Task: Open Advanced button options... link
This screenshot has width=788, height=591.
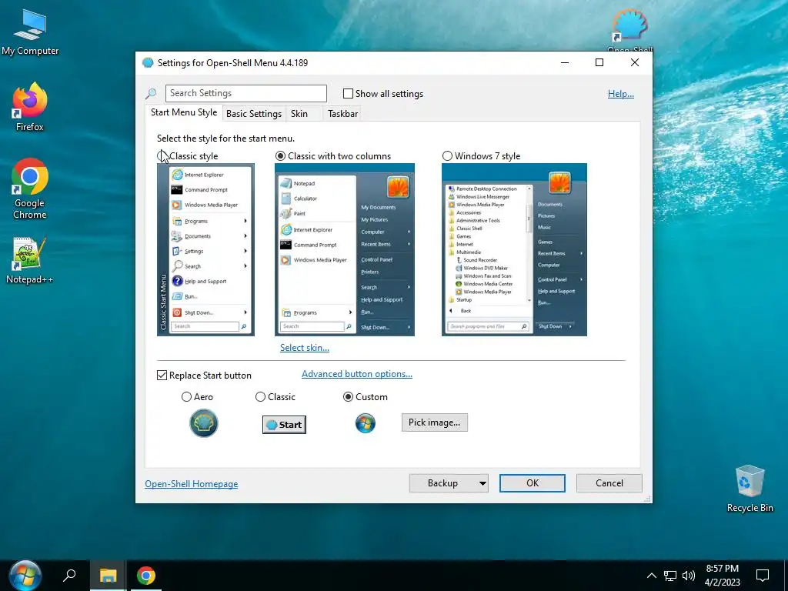Action: tap(357, 374)
